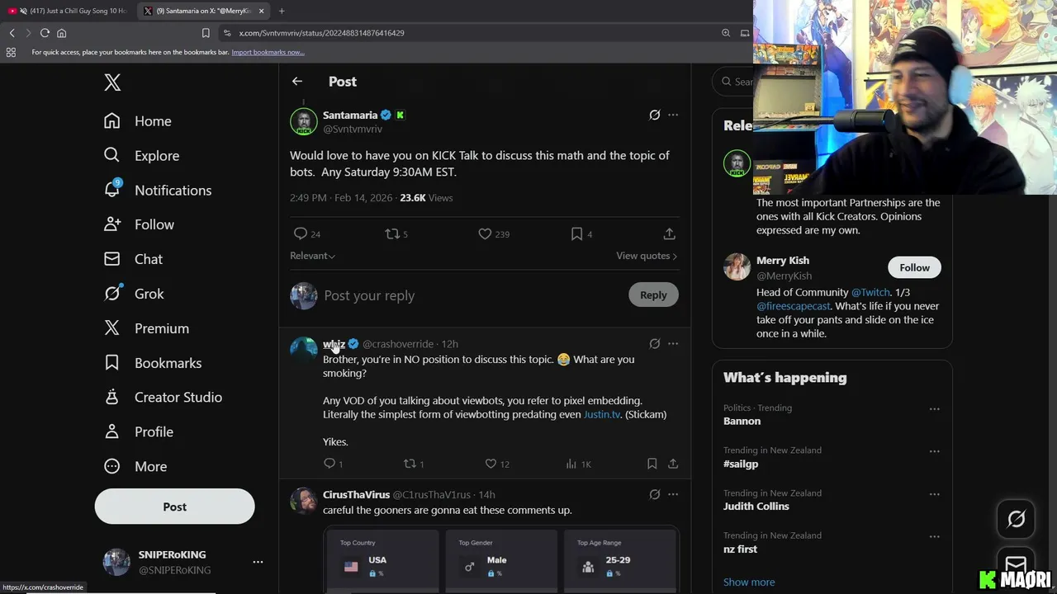This screenshot has width=1057, height=594.
Task: Share Santamaria's post
Action: (x=670, y=234)
